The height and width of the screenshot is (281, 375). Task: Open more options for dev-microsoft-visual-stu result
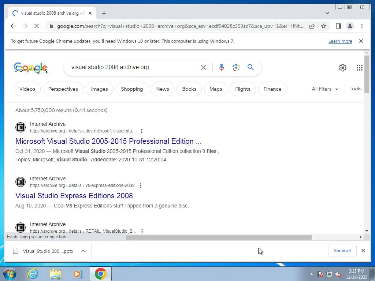pos(142,131)
